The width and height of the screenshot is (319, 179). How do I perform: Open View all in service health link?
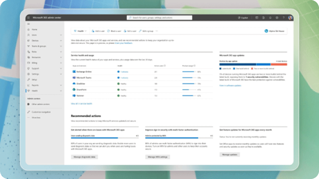[x=81, y=103]
